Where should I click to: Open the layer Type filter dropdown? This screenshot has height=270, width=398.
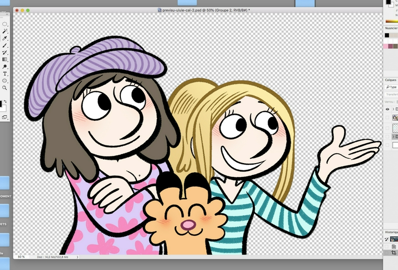tap(392, 87)
